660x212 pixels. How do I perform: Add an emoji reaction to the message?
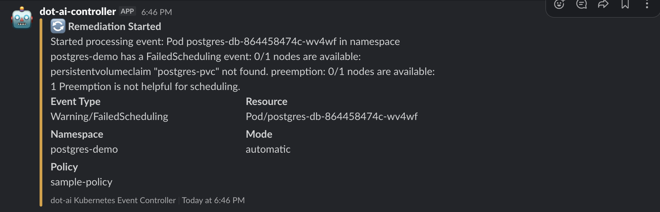559,5
